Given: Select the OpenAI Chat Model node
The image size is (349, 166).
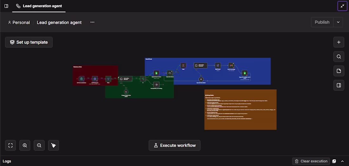Looking at the screenshot, I should coord(201,79).
